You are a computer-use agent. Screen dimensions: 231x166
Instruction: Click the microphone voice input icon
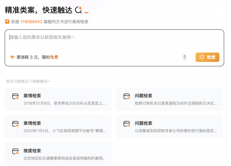coord(185,57)
